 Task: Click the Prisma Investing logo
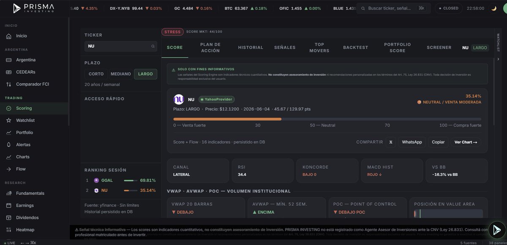tap(33, 8)
